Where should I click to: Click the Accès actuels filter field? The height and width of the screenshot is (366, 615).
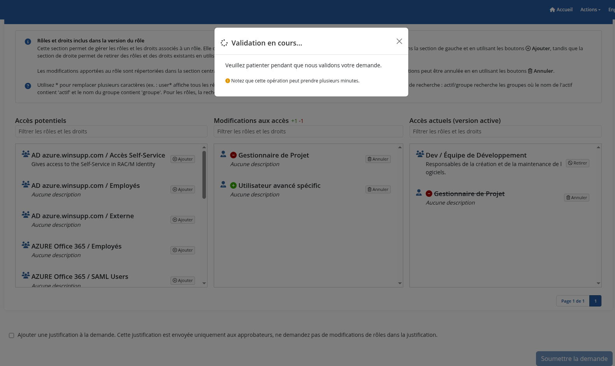pyautogui.click(x=505, y=131)
